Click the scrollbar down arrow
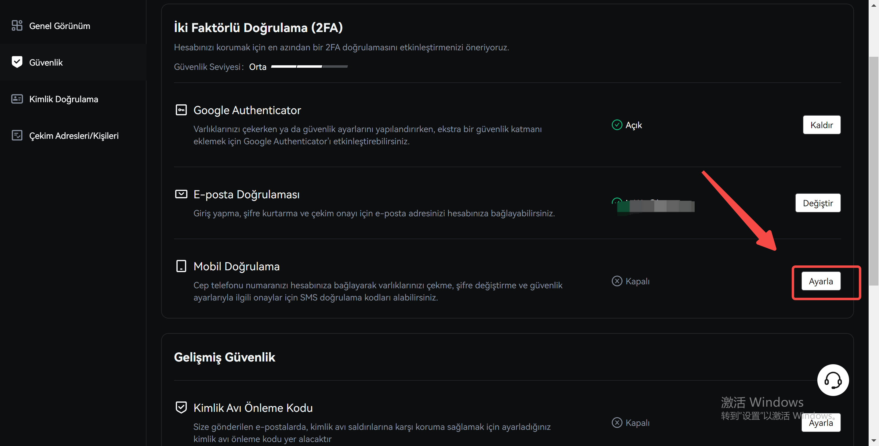The height and width of the screenshot is (446, 879). [x=874, y=441]
